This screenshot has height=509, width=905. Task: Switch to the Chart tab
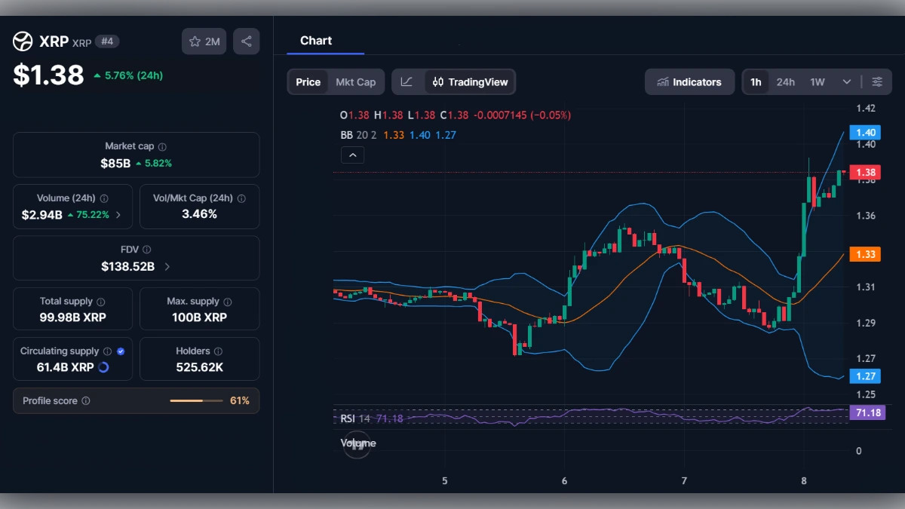pyautogui.click(x=316, y=40)
